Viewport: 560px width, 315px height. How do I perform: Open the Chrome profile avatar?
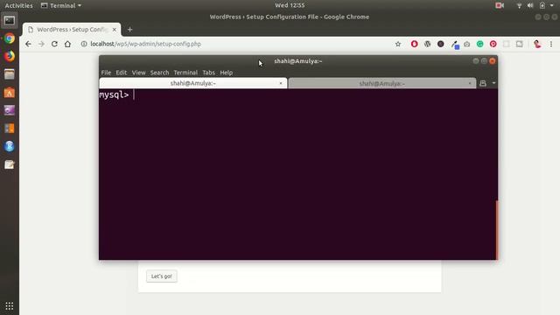coord(536,44)
